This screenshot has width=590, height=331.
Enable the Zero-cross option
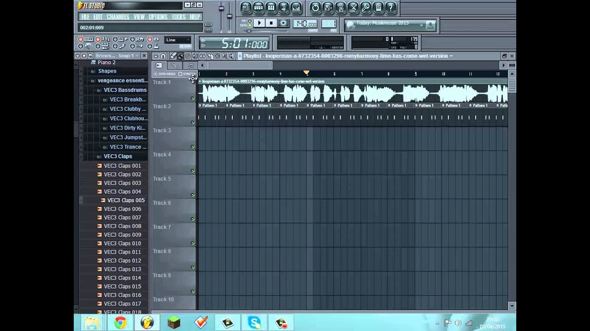156,74
